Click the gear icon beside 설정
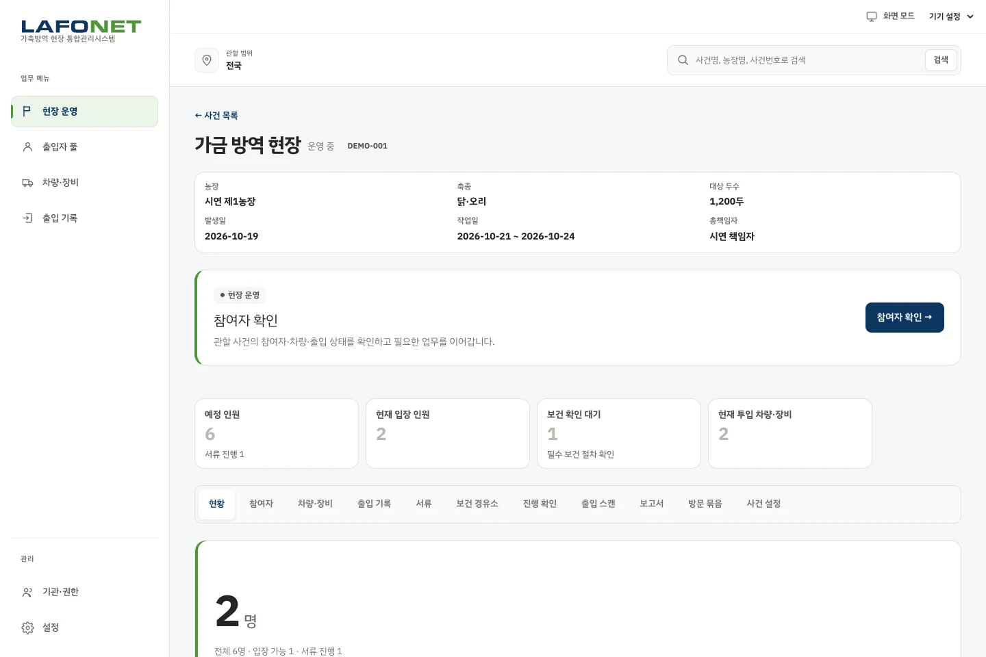Image resolution: width=986 pixels, height=657 pixels. [x=27, y=628]
